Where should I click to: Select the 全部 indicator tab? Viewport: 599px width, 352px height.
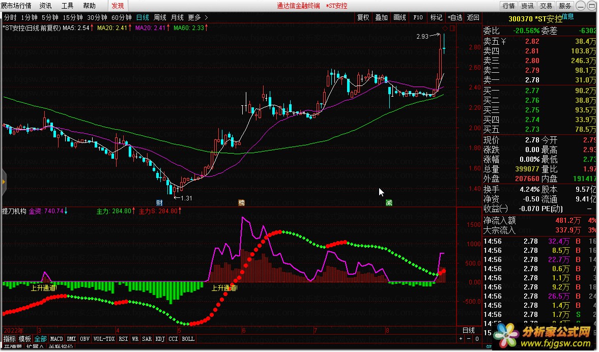(x=41, y=339)
